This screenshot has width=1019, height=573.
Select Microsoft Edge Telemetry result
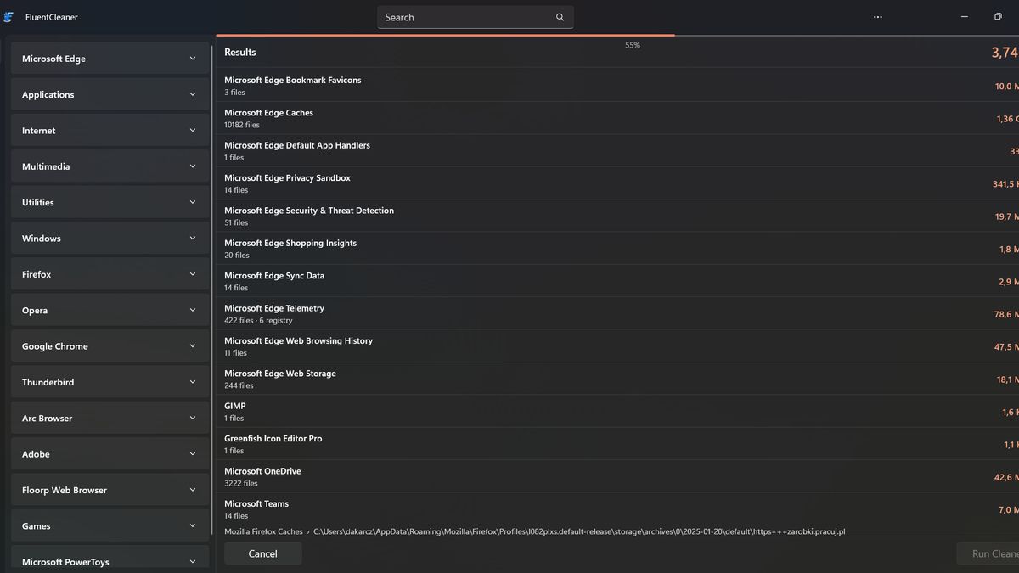617,314
